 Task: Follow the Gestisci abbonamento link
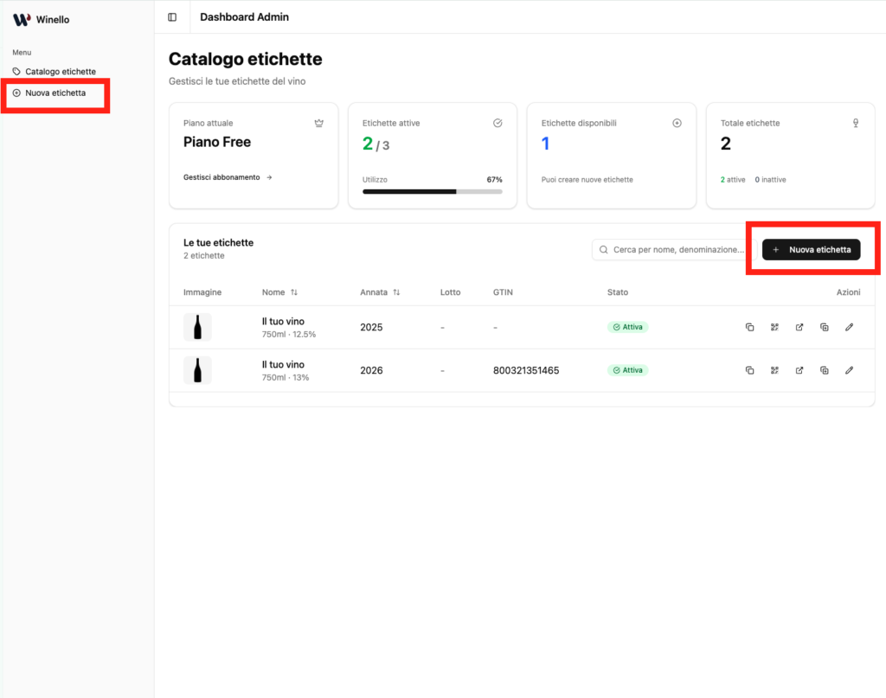(228, 177)
